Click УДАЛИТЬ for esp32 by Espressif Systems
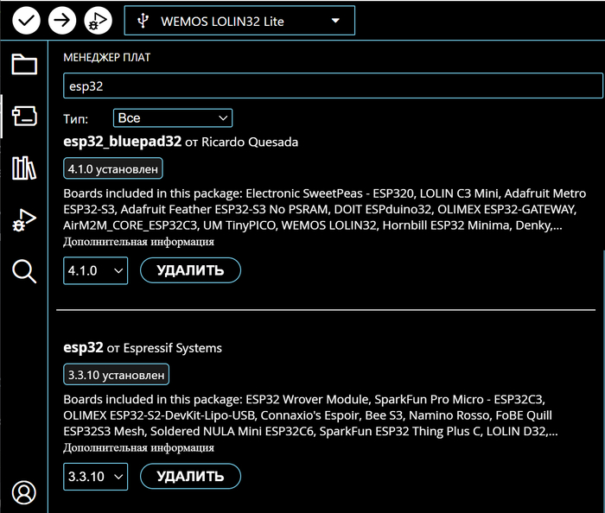605x513 pixels. point(190,477)
